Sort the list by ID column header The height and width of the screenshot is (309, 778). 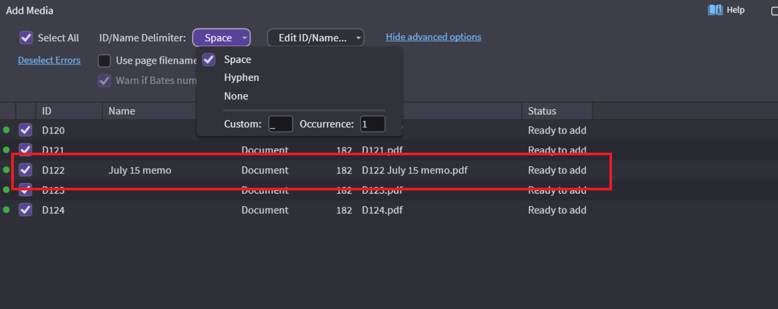pos(47,111)
